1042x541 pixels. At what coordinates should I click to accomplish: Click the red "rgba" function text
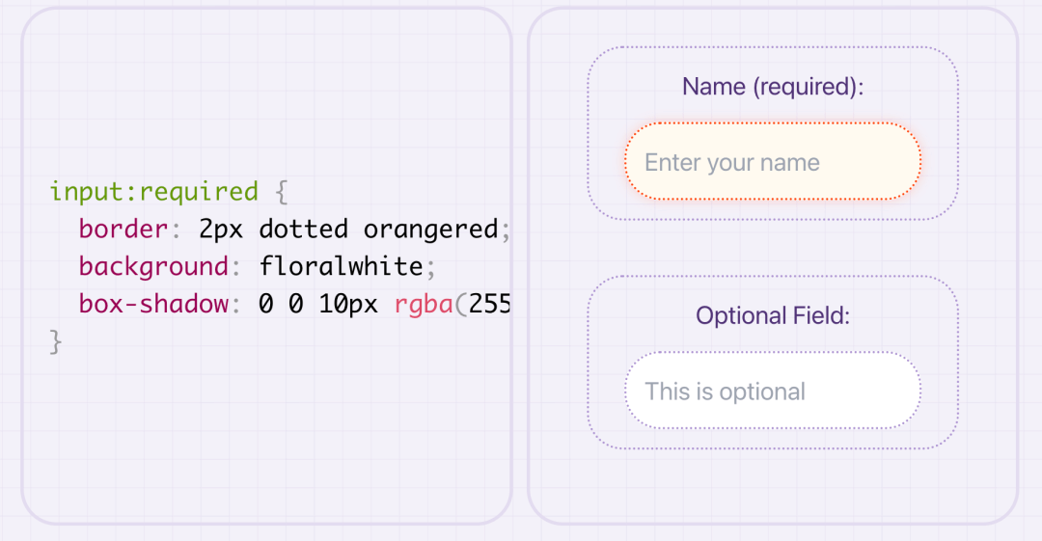pyautogui.click(x=423, y=304)
